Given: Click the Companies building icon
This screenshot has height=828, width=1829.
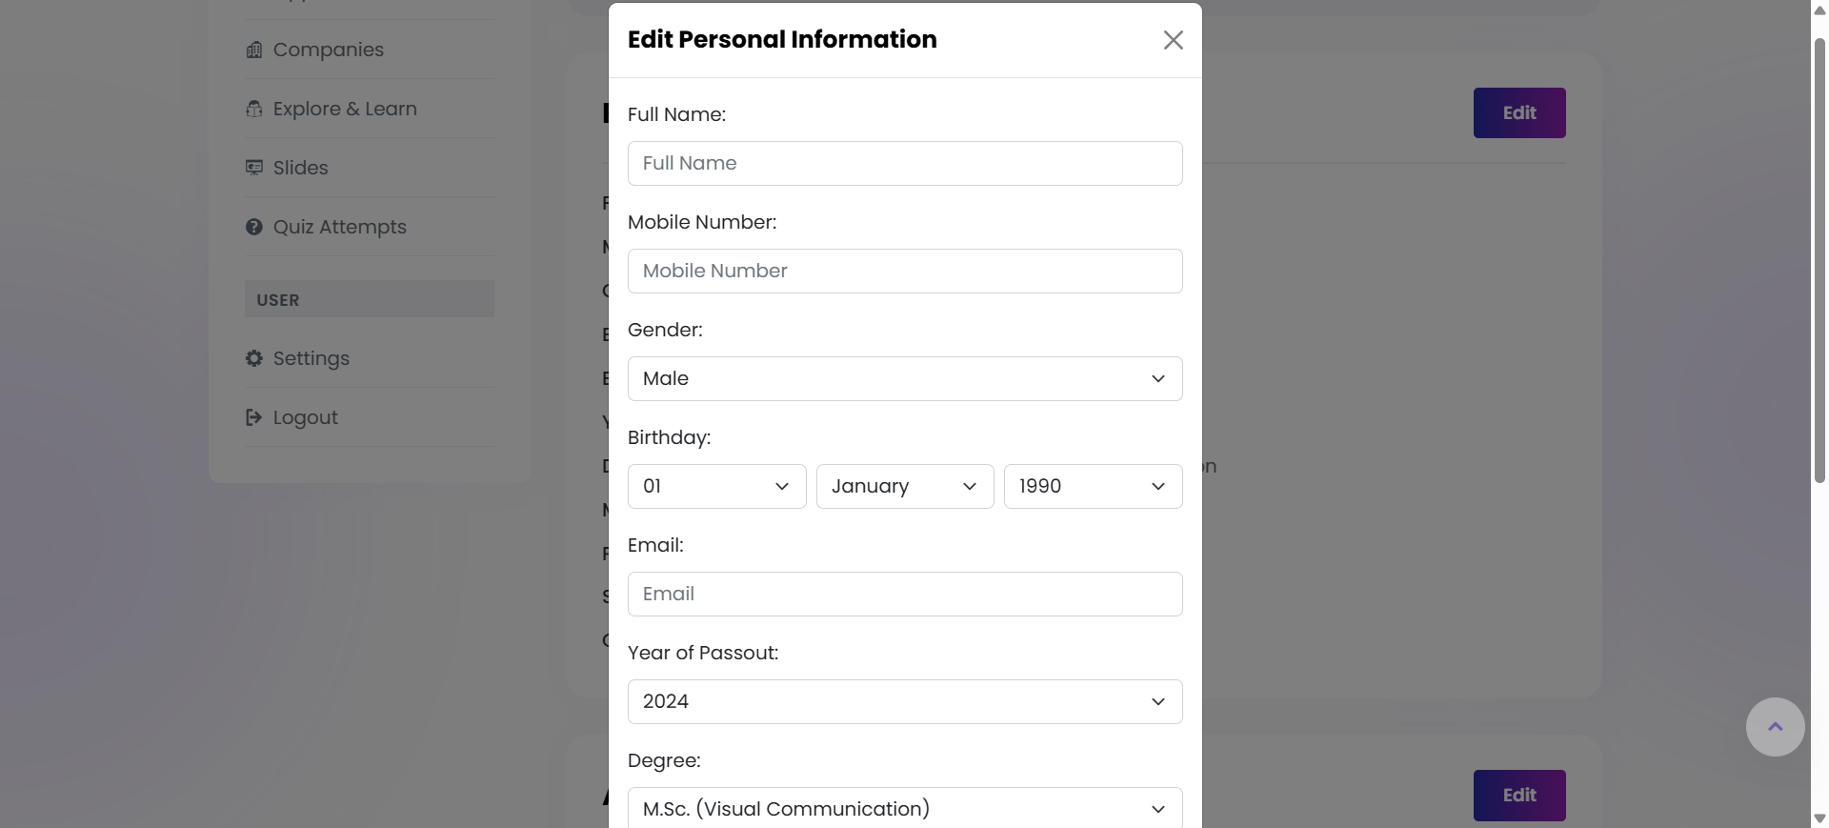Looking at the screenshot, I should click(x=253, y=50).
